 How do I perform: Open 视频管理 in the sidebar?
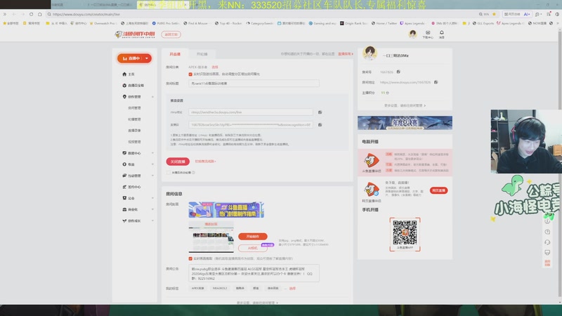tap(134, 142)
